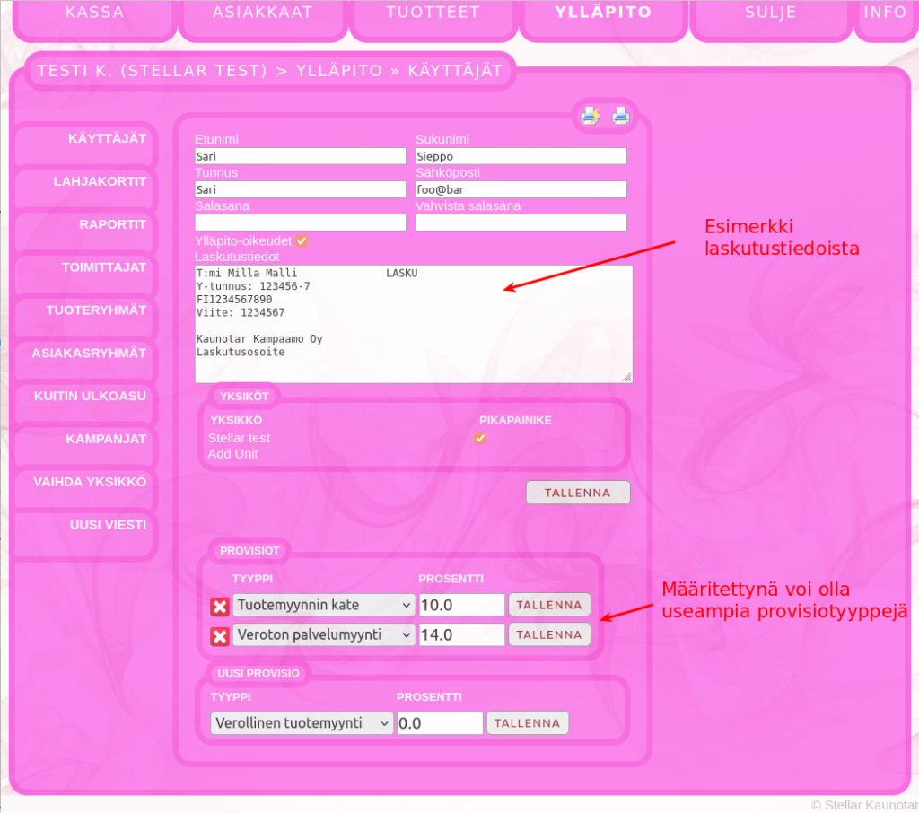Image resolution: width=919 pixels, height=813 pixels.
Task: Expand the Veroton palvelumyynti type dropdown
Action: pos(324,634)
